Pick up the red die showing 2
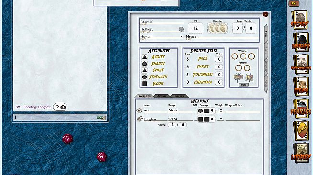 pyautogui.click(x=101, y=157)
